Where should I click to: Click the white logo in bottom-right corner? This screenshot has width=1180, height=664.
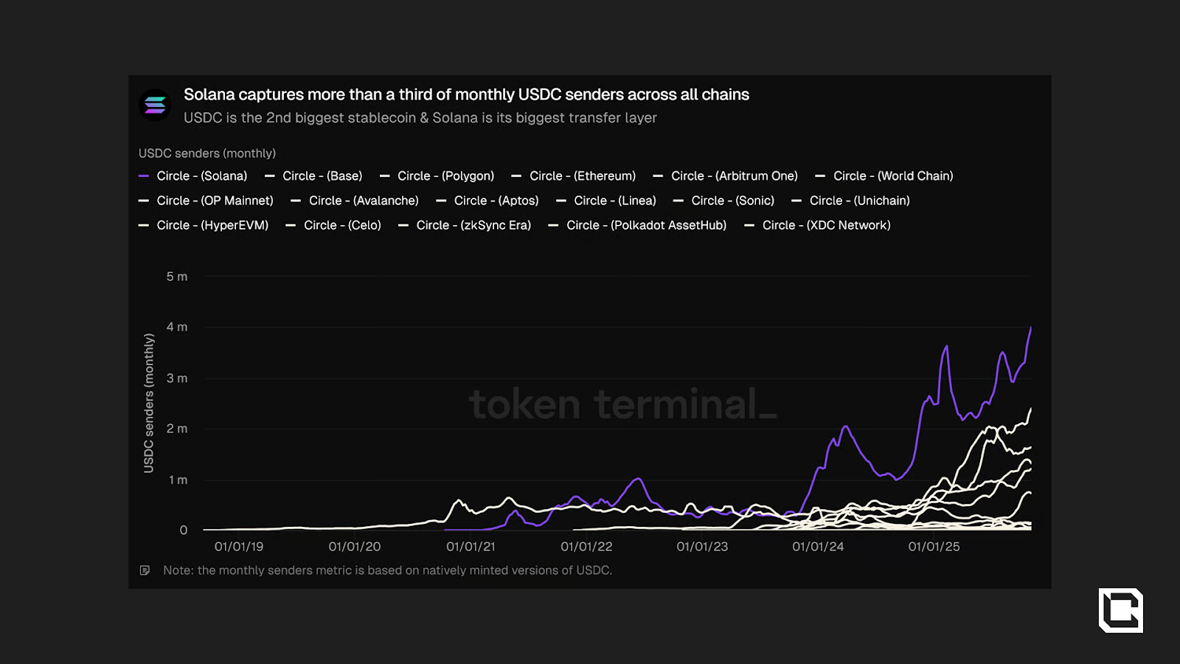tap(1120, 610)
